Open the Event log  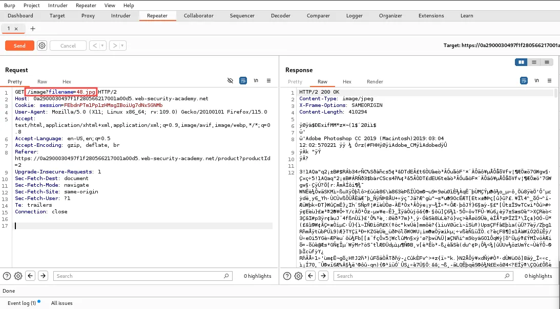[x=22, y=303]
